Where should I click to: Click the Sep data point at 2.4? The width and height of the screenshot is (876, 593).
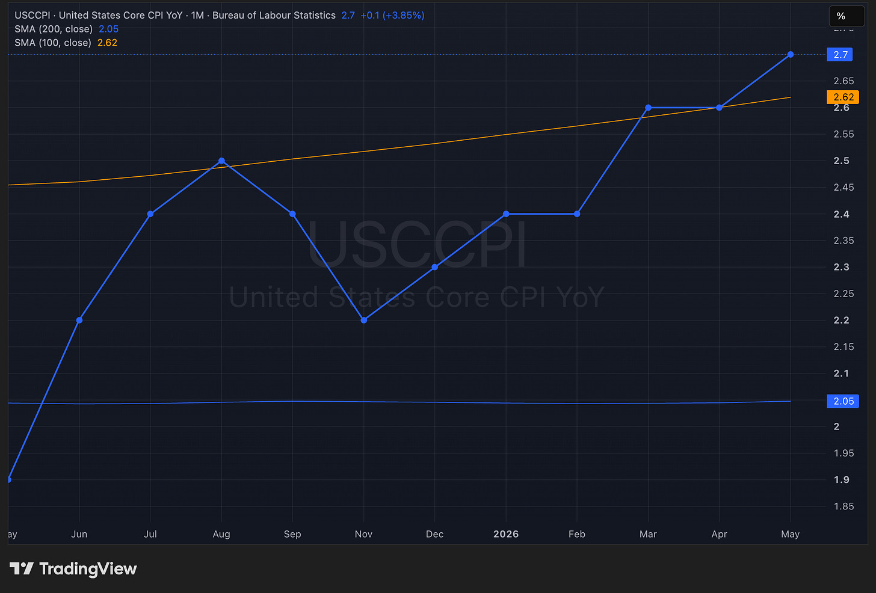(292, 214)
